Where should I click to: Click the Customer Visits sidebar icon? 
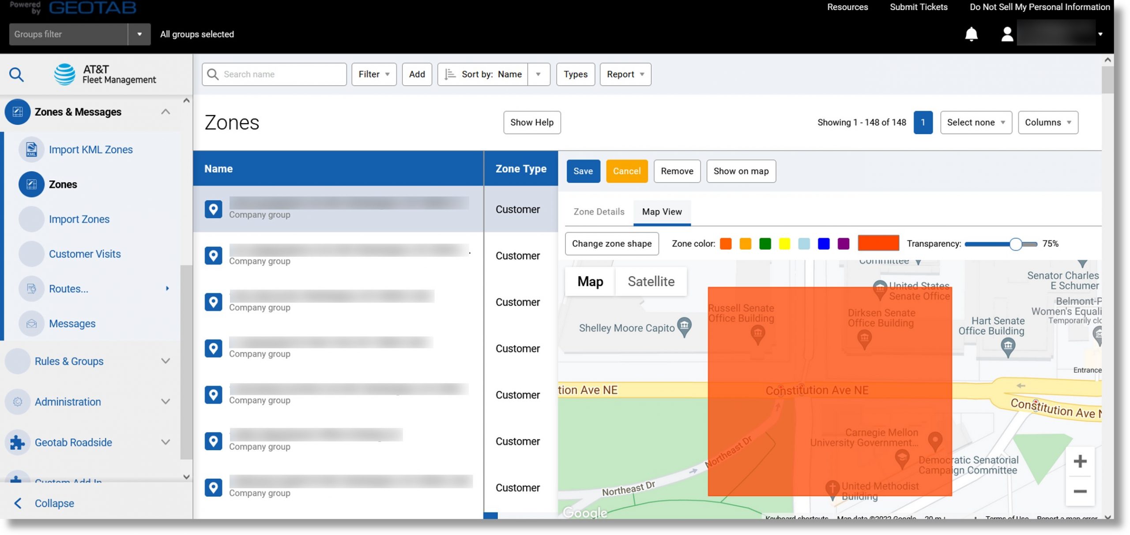tap(32, 254)
